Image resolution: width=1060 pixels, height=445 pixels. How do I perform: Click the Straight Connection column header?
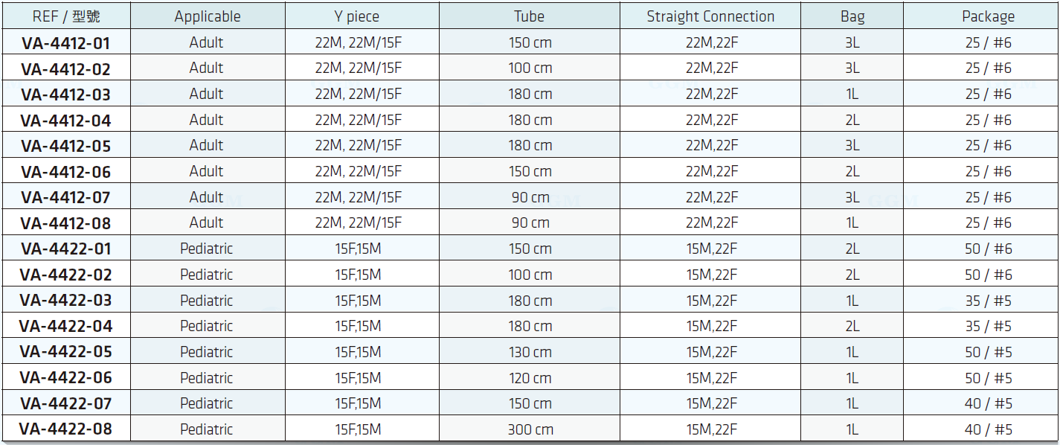[x=710, y=16]
